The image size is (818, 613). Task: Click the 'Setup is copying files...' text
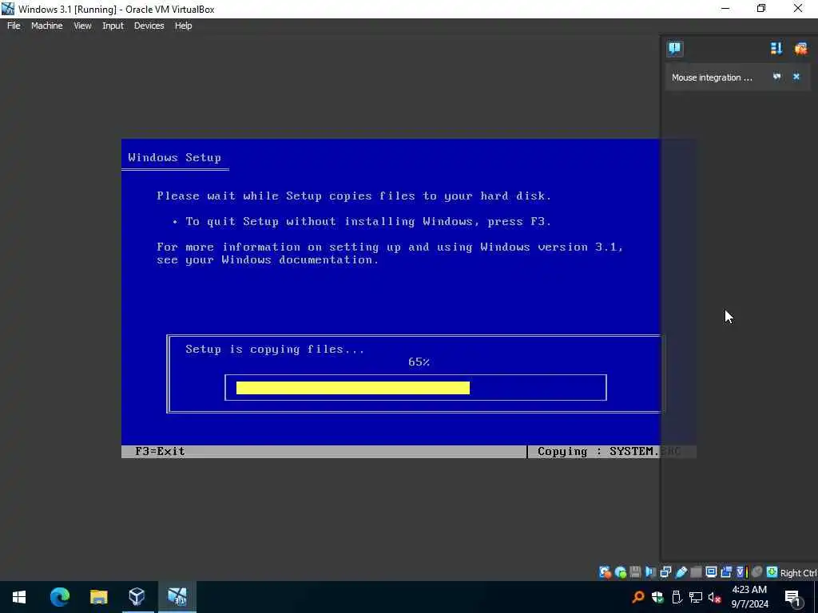[x=275, y=350]
